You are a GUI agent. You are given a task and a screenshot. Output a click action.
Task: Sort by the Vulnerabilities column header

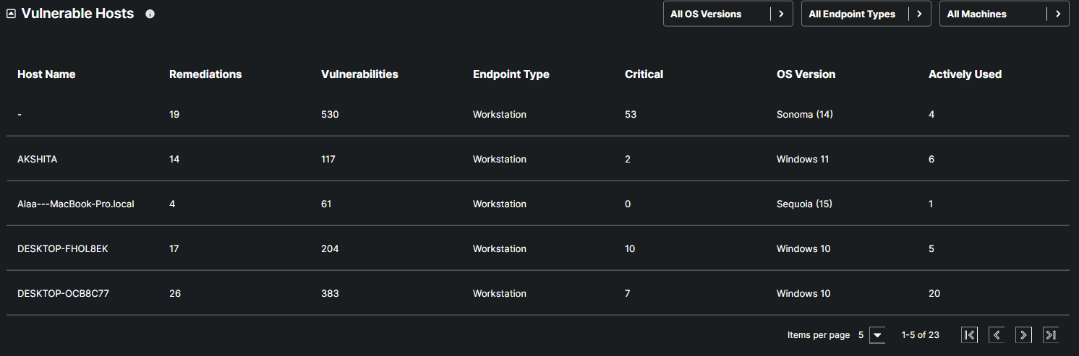click(359, 74)
